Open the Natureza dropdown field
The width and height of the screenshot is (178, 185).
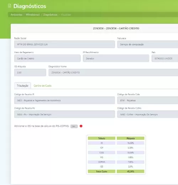pyautogui.click(x=148, y=44)
